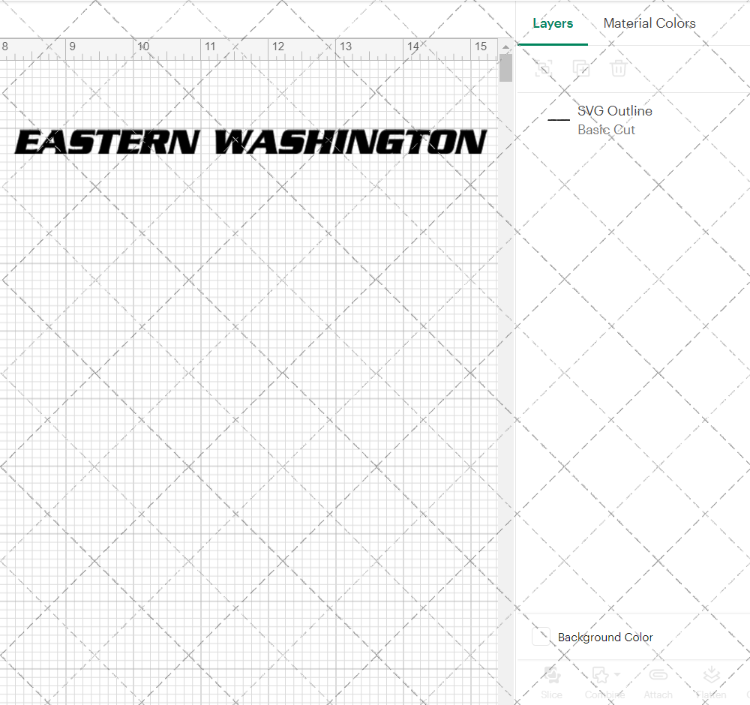This screenshot has height=705, width=750.
Task: Open the Material Colors tab
Action: (649, 23)
